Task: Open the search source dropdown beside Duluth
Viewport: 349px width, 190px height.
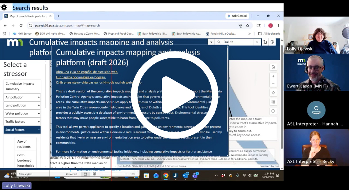Action: (211, 42)
